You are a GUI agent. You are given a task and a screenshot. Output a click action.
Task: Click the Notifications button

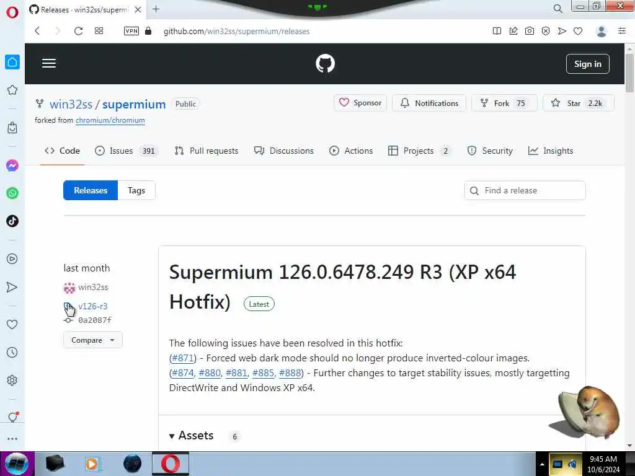pos(429,103)
